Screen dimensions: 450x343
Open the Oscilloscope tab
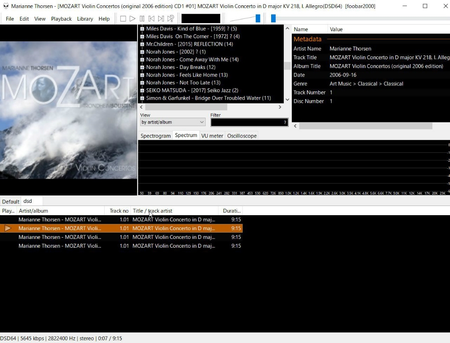point(242,136)
